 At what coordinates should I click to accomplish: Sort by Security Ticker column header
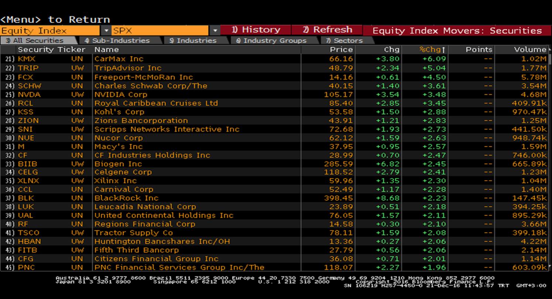51,50
